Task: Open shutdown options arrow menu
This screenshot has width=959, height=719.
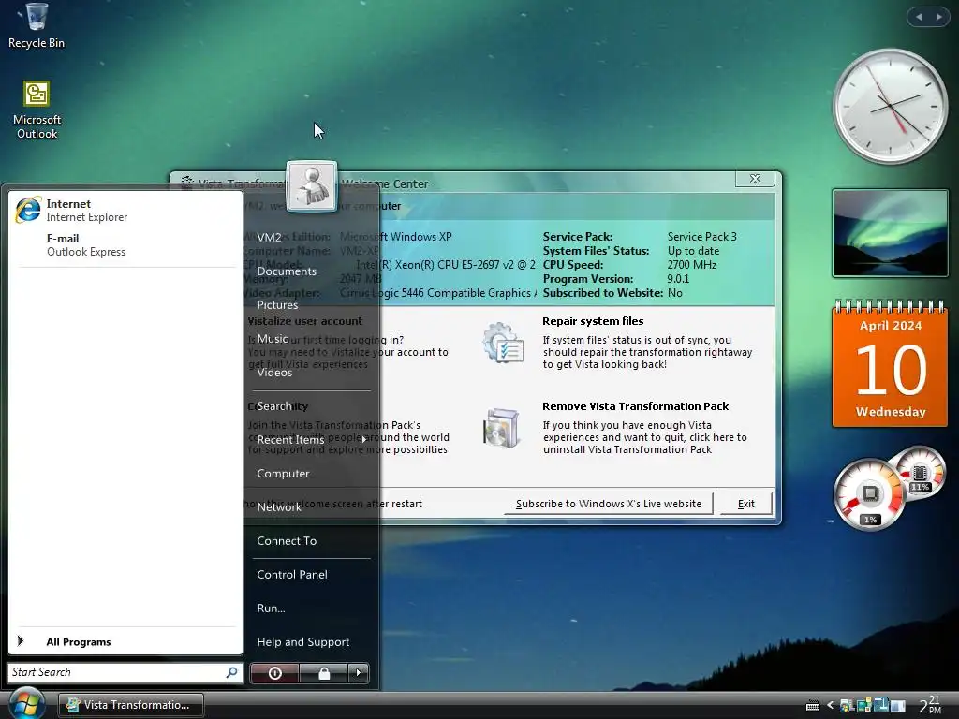Action: coord(359,673)
